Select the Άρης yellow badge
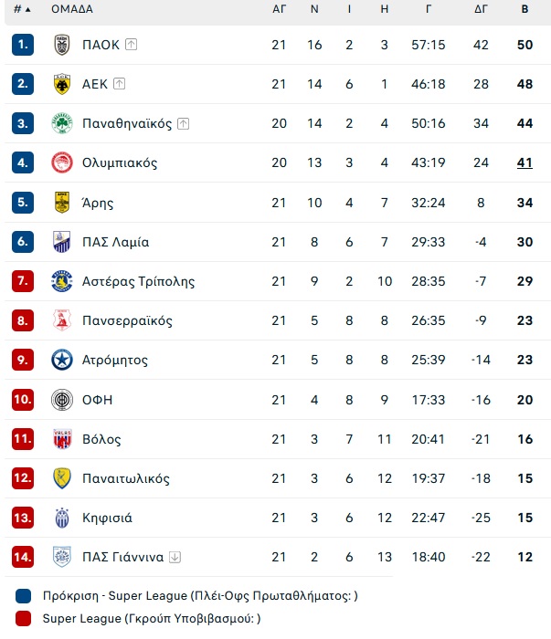Viewport: 551px width, 639px height. coord(62,203)
